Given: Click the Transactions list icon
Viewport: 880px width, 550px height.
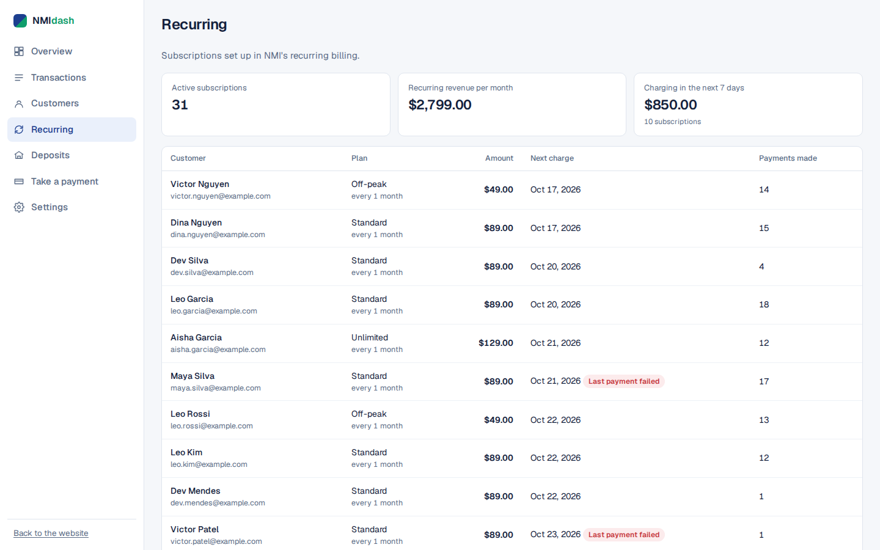Looking at the screenshot, I should pyautogui.click(x=19, y=78).
